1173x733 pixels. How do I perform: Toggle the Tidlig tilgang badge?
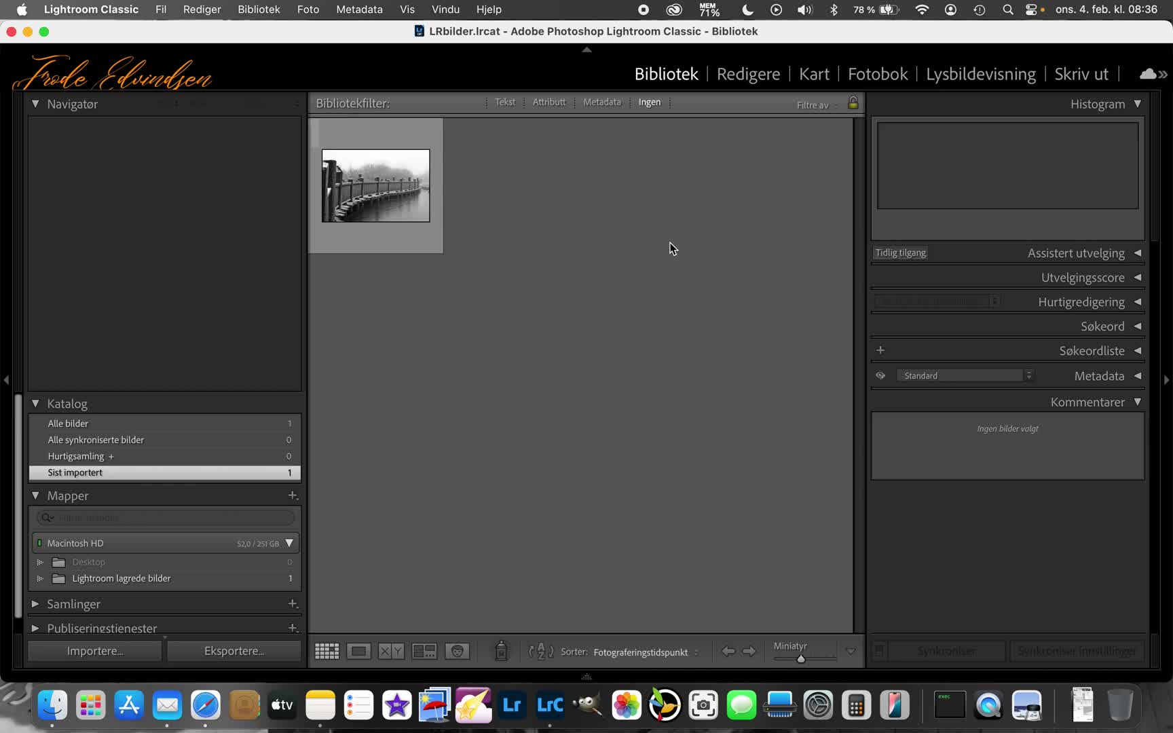coord(900,252)
